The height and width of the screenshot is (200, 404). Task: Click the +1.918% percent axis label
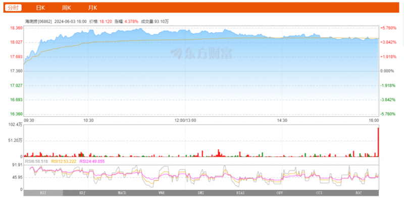388,56
